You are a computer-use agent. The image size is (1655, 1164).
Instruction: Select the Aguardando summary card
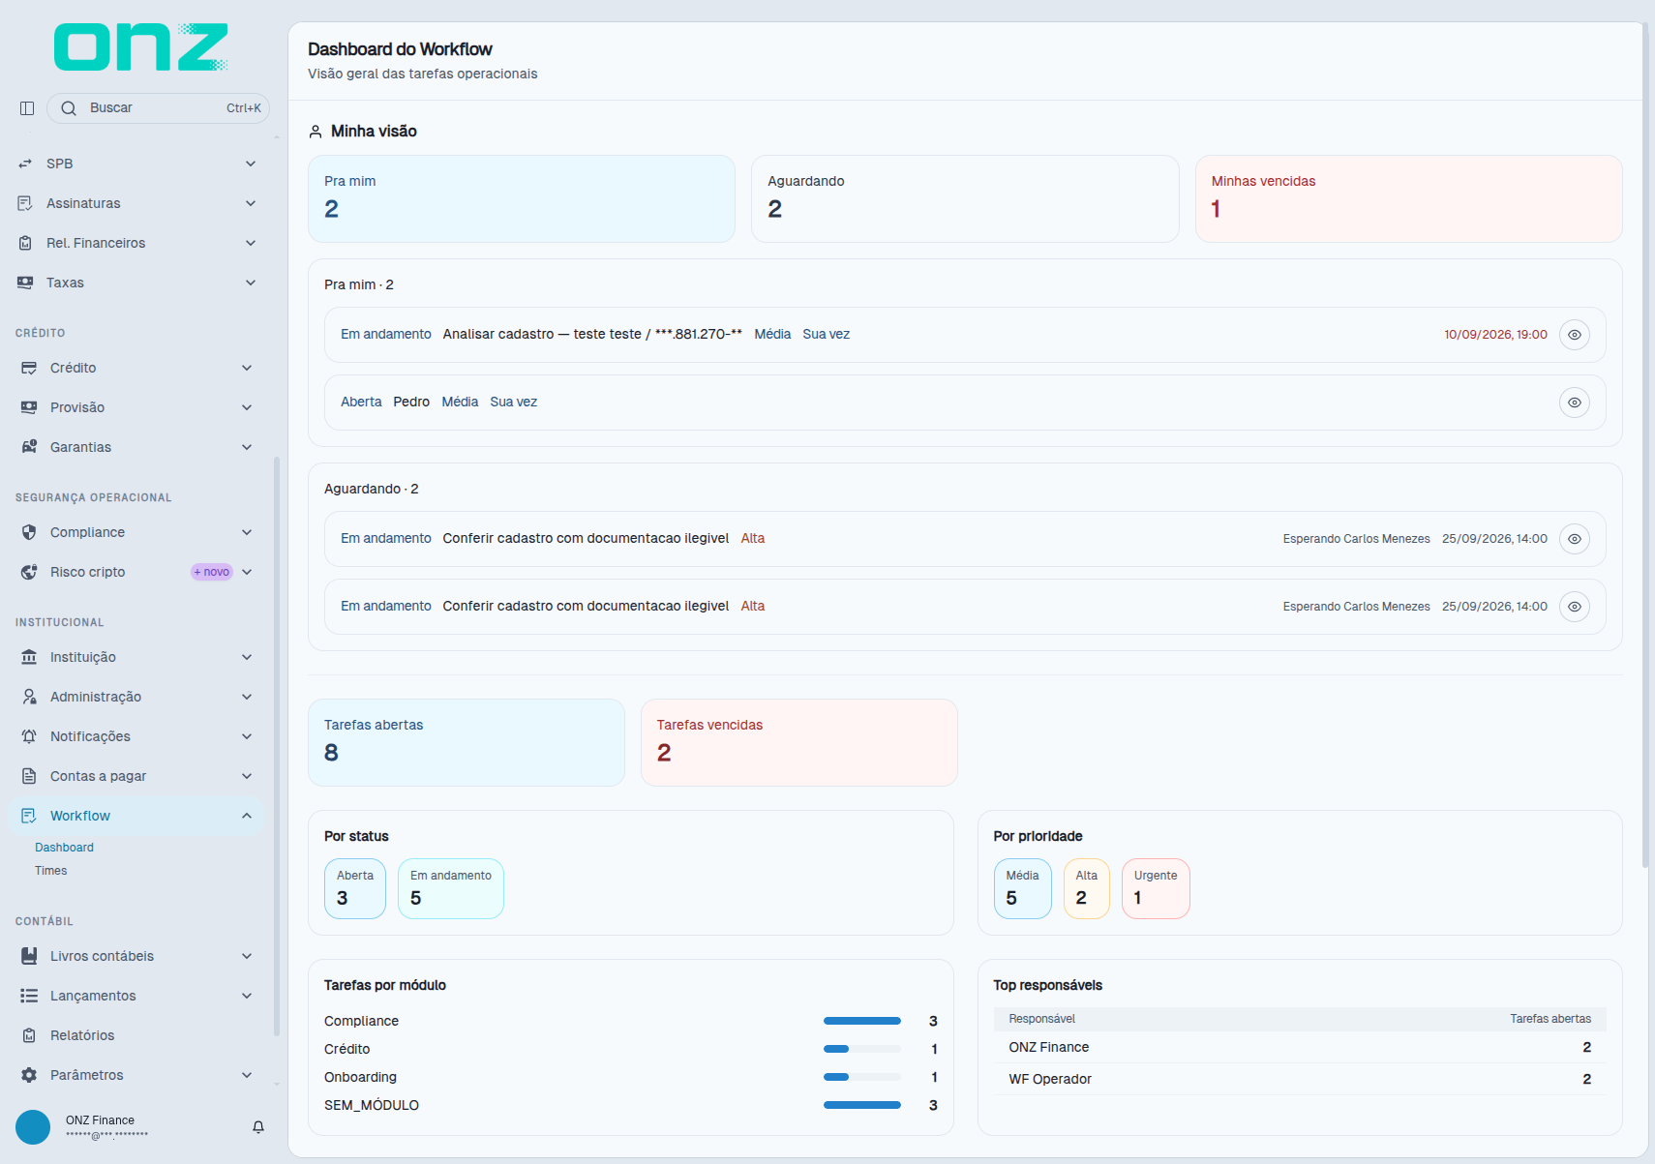tap(965, 198)
